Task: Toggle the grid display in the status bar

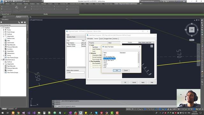Action: 133,109
